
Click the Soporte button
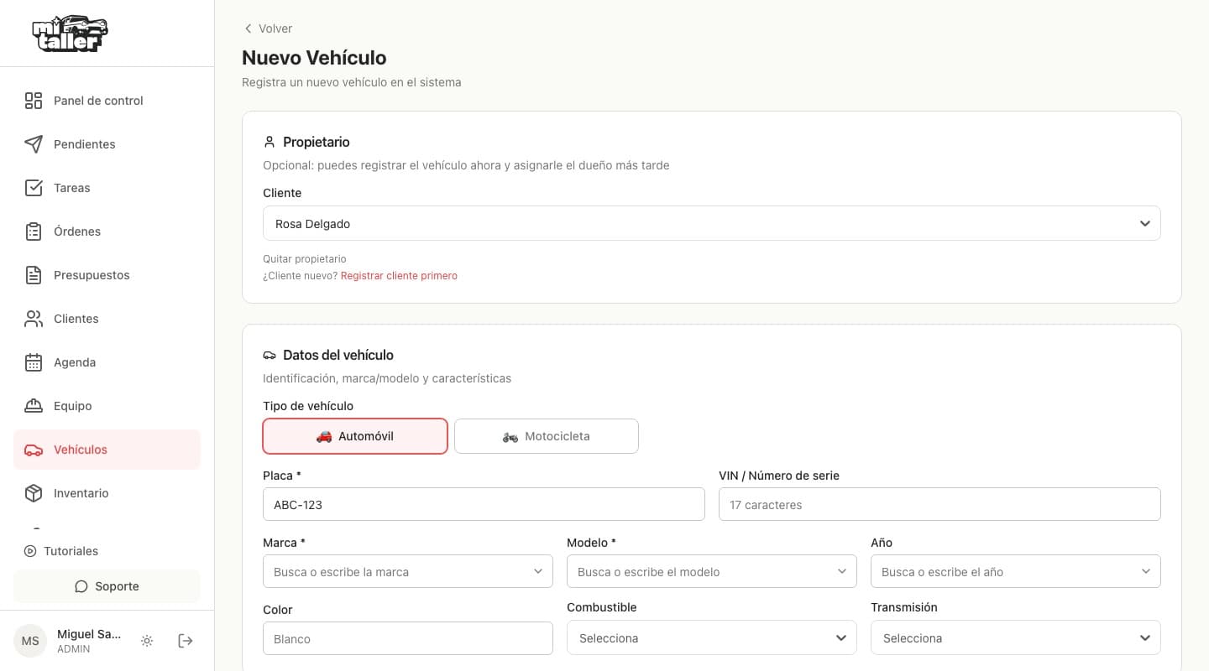(x=107, y=586)
